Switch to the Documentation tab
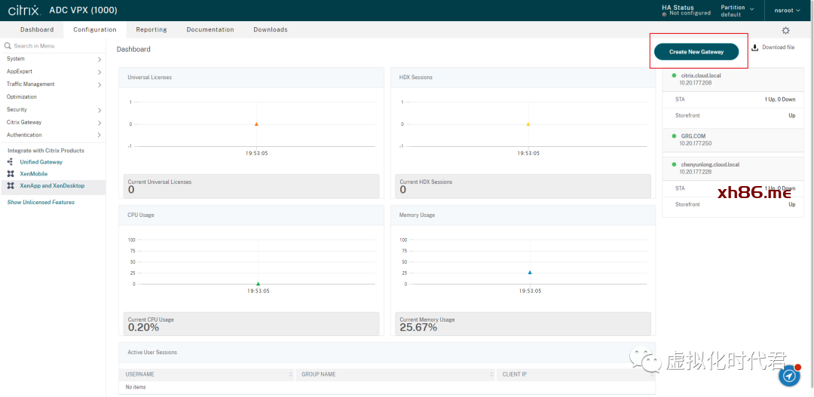Viewport: 814px width, 397px height. click(x=210, y=29)
